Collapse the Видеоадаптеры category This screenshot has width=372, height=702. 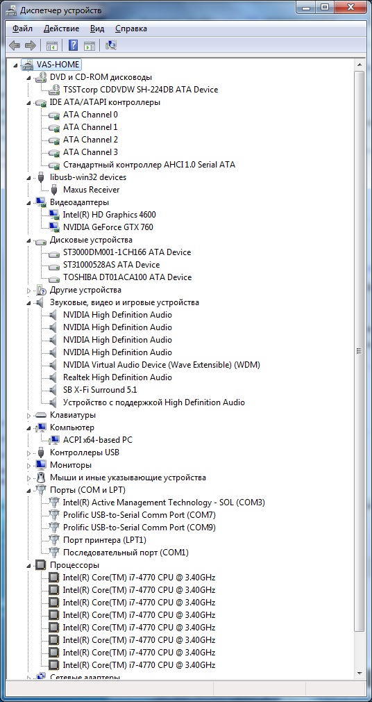29,203
